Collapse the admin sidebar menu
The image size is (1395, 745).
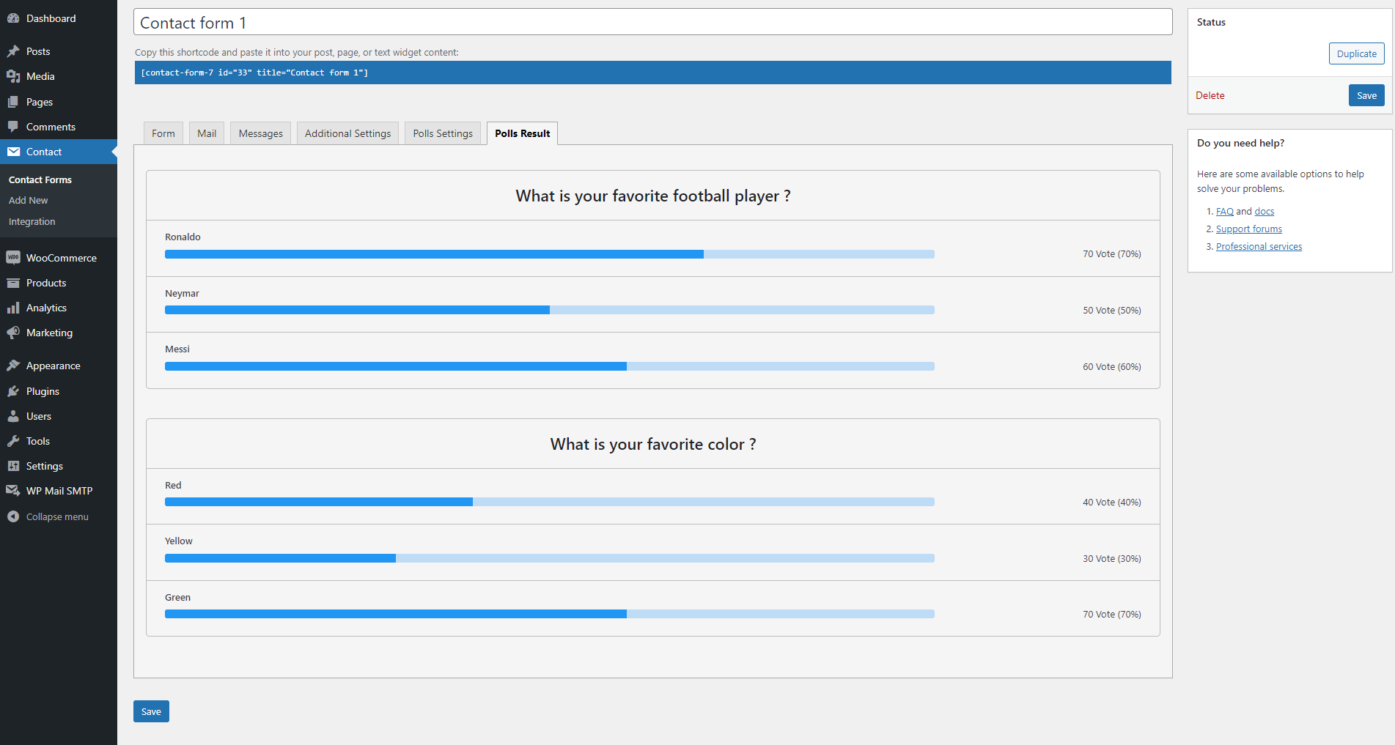coord(48,516)
